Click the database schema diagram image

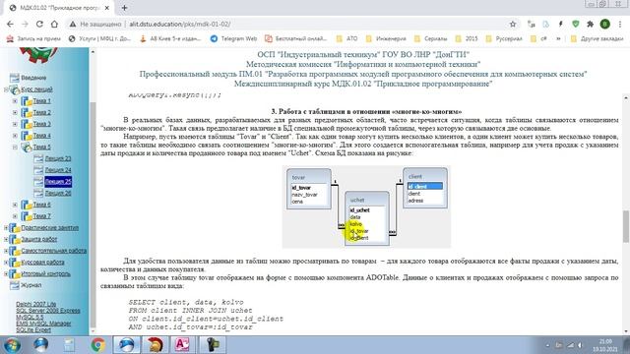click(366, 206)
